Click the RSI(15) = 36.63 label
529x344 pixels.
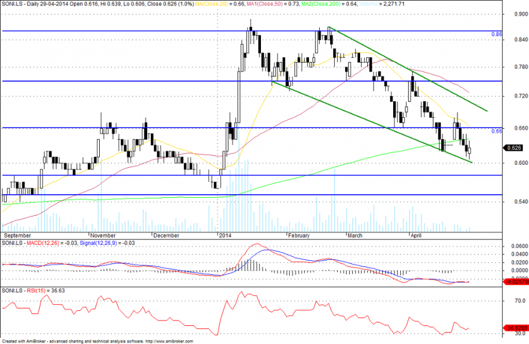46,290
